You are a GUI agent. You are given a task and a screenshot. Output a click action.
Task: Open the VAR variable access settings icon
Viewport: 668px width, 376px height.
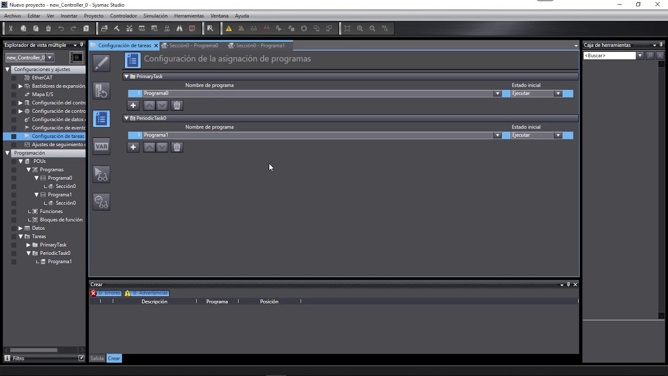click(x=101, y=146)
